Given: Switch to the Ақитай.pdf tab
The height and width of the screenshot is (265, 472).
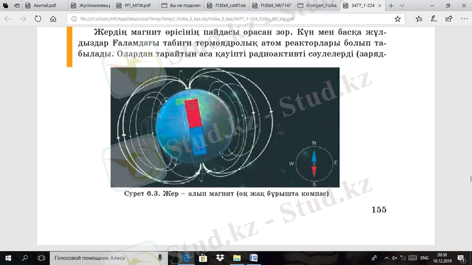Looking at the screenshot, I should pyautogui.click(x=45, y=5).
